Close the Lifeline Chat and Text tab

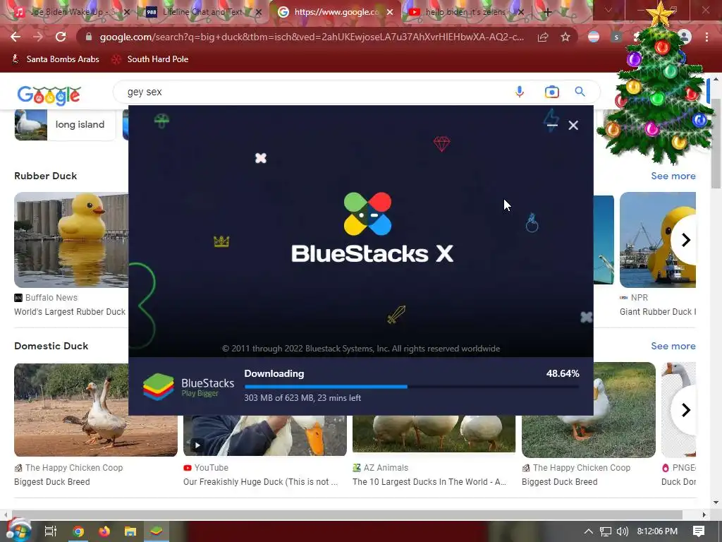click(x=258, y=12)
